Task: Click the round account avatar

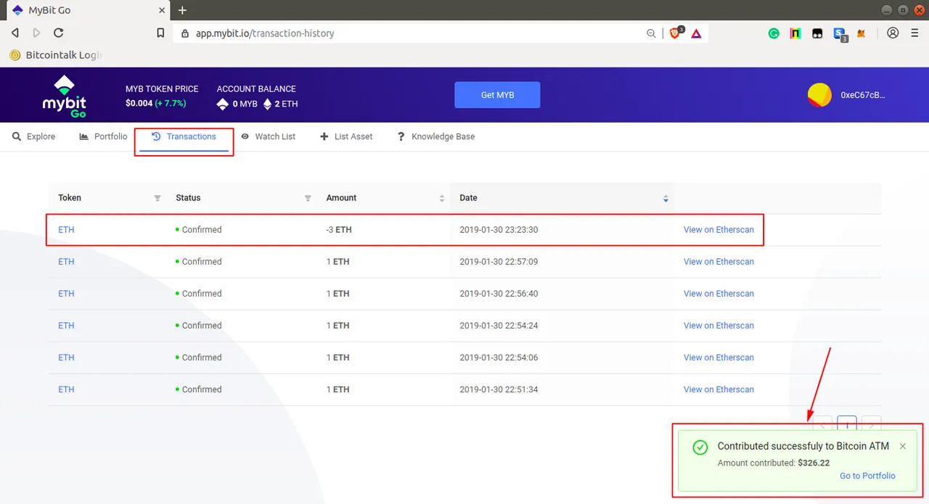Action: coord(820,95)
